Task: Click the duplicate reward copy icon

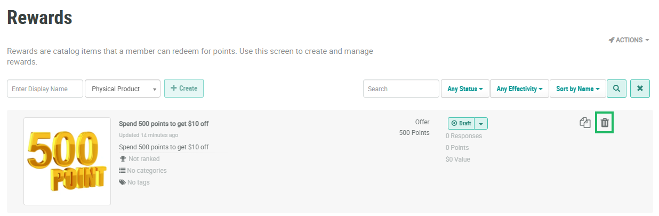Action: coord(585,123)
